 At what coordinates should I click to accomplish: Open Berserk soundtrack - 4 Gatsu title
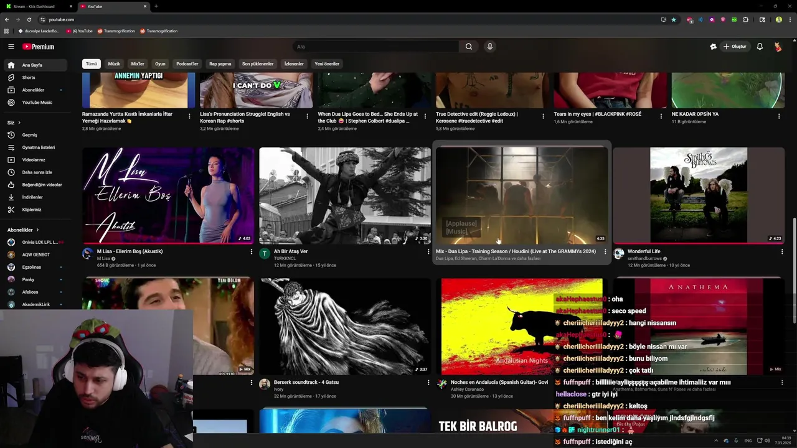point(306,382)
